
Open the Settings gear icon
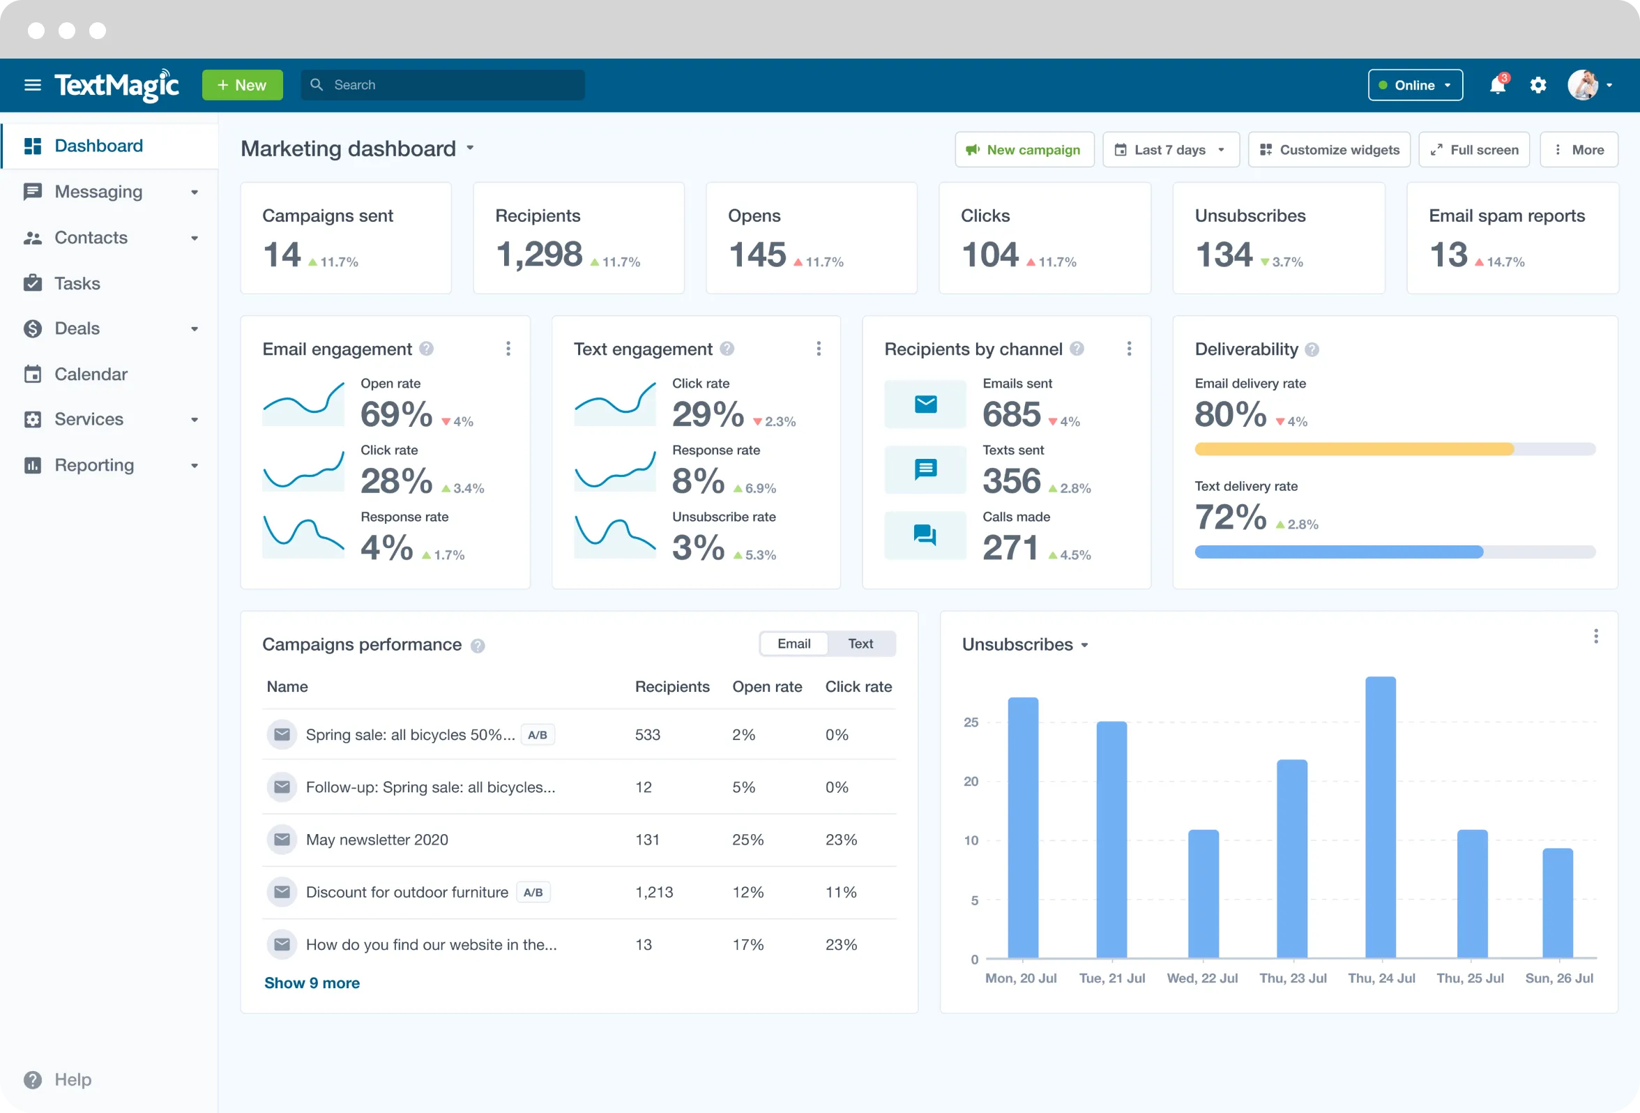(1538, 84)
